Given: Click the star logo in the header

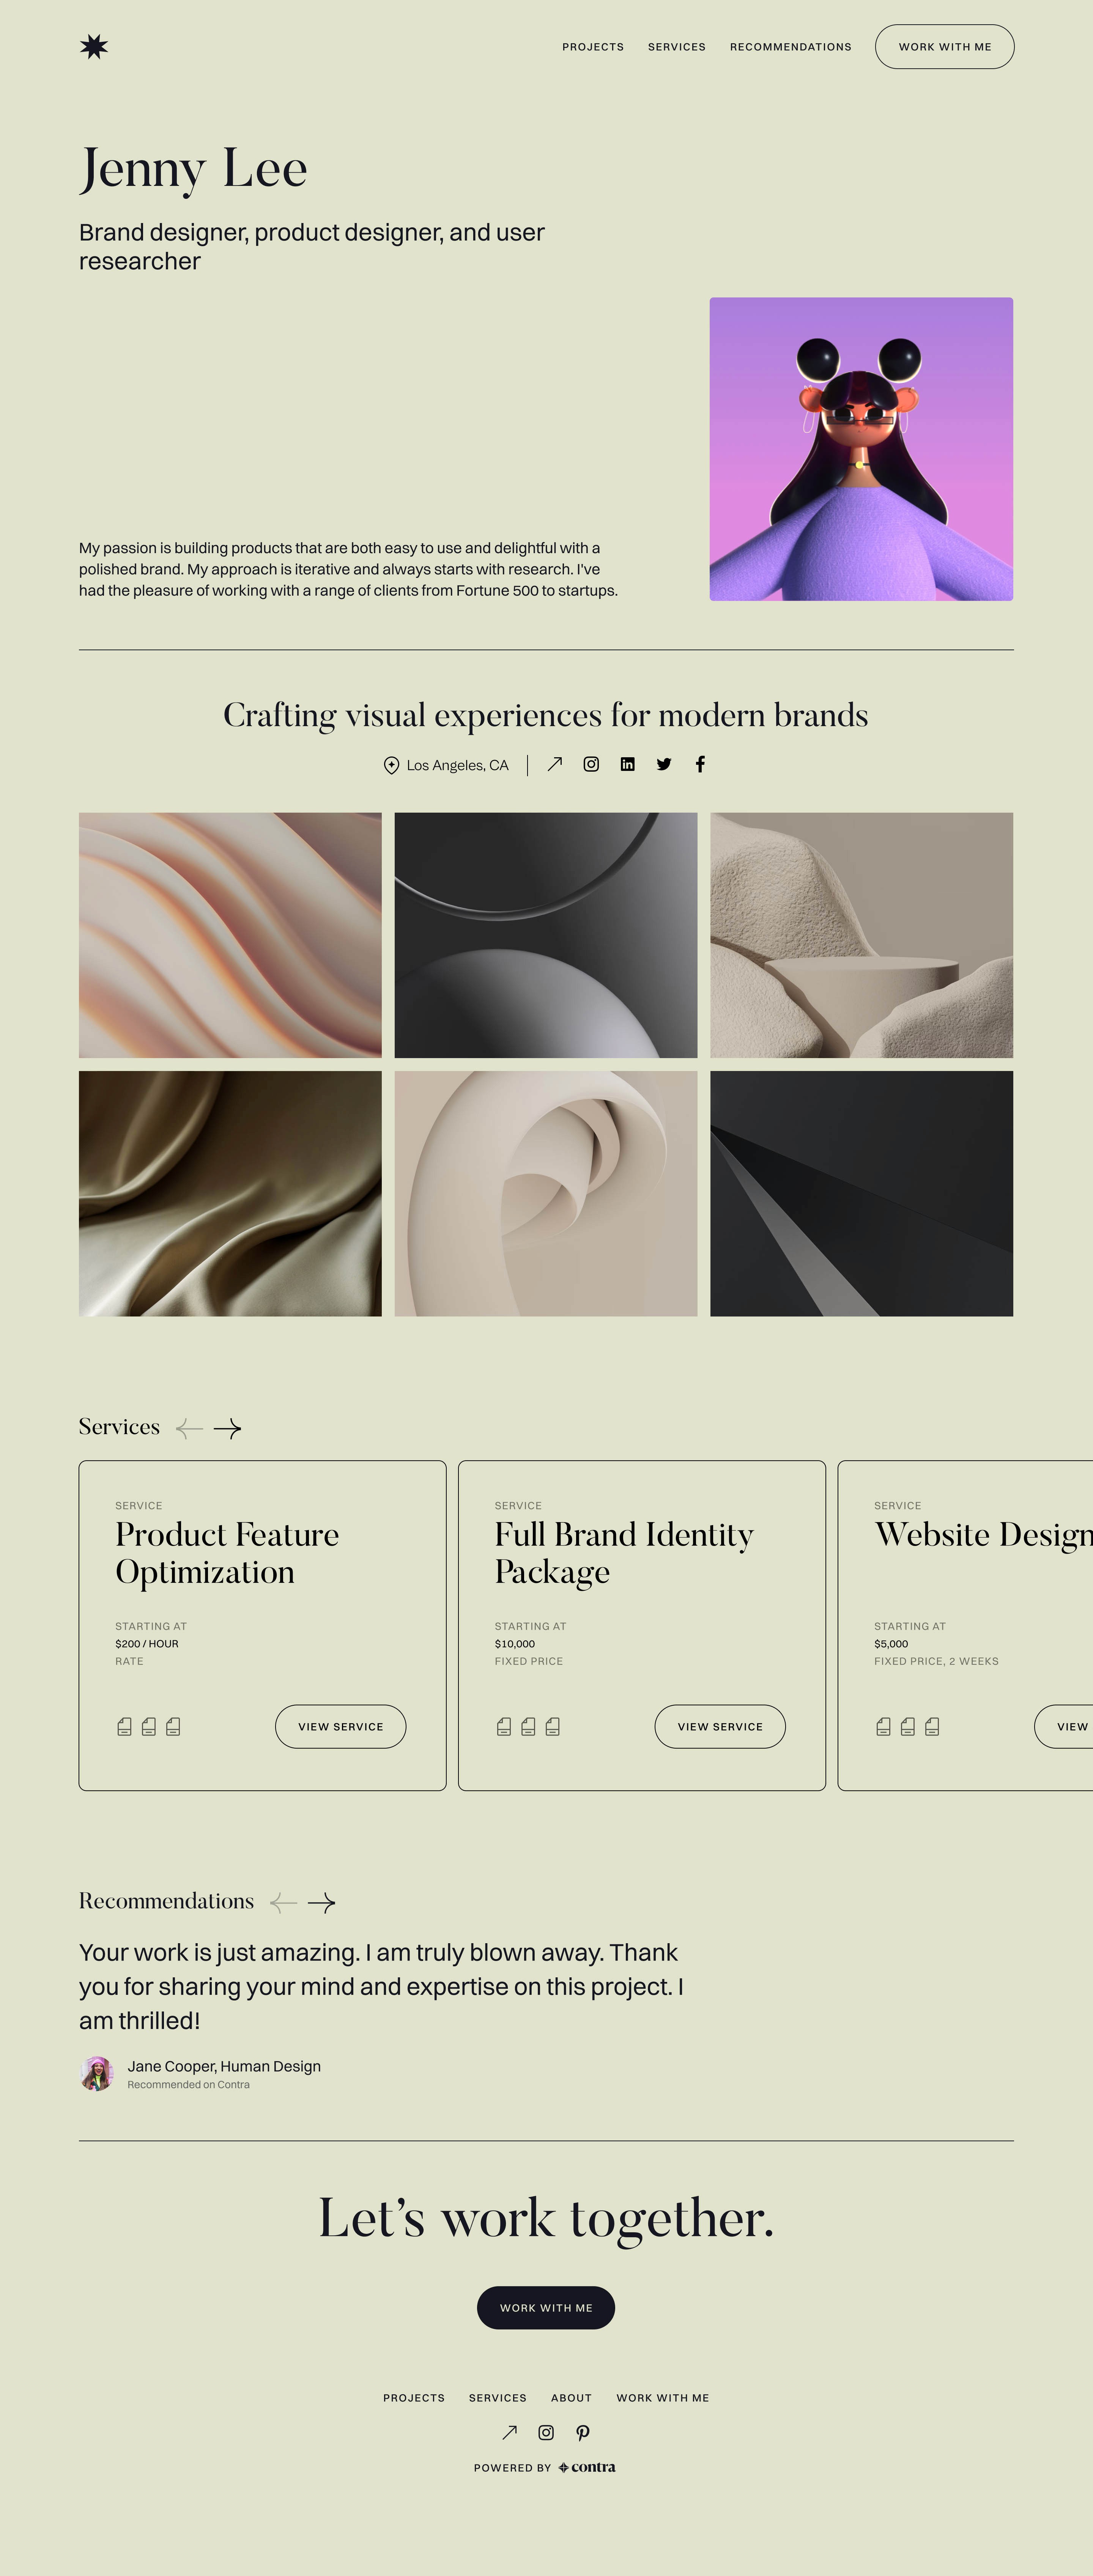Looking at the screenshot, I should click(94, 47).
